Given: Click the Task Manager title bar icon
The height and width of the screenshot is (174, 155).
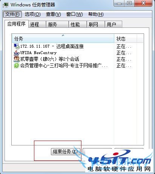Looking at the screenshot, I should point(6,5).
